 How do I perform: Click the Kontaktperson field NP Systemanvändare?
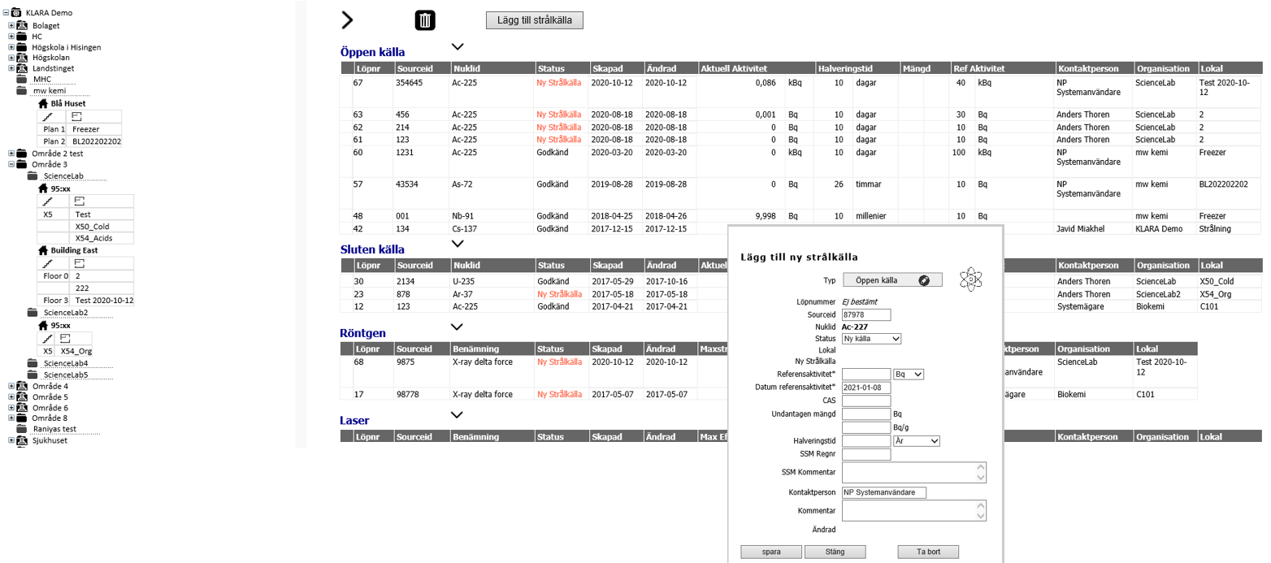(x=884, y=492)
